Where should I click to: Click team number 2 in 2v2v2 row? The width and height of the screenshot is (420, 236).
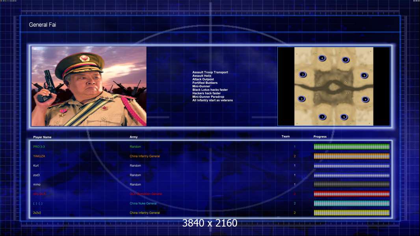pyautogui.click(x=295, y=213)
